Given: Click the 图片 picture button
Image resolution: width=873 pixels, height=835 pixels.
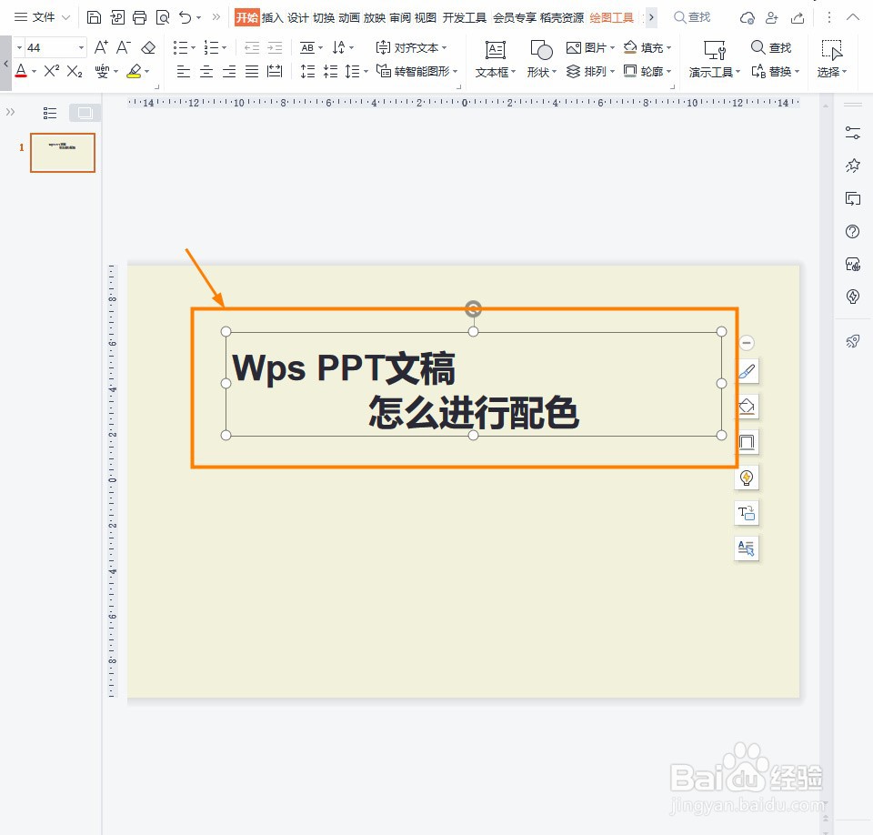Looking at the screenshot, I should tap(590, 47).
